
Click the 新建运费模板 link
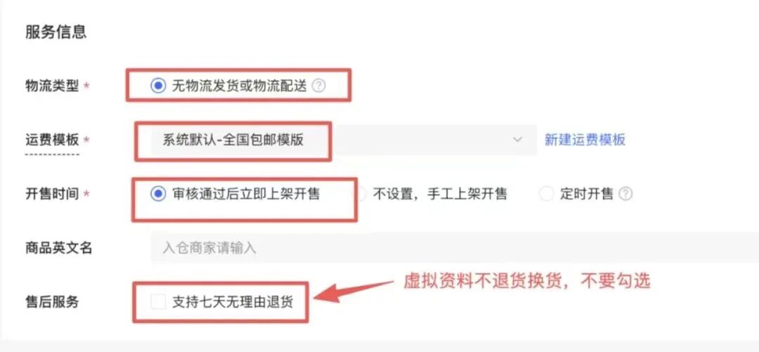585,140
